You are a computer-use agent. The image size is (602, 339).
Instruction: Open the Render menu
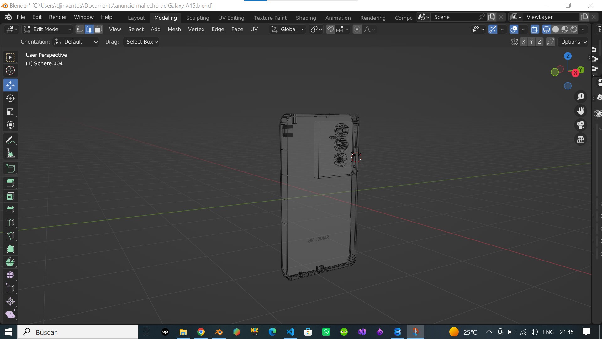[x=58, y=17]
